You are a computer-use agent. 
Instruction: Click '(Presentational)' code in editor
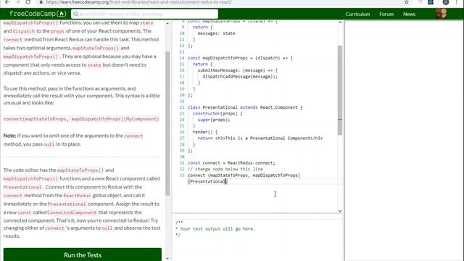[x=207, y=181]
